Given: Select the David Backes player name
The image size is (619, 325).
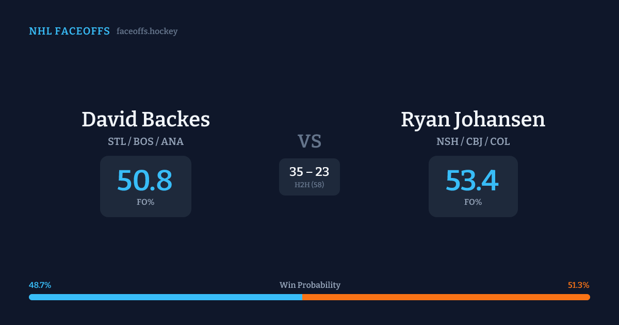Looking at the screenshot, I should pos(145,120).
